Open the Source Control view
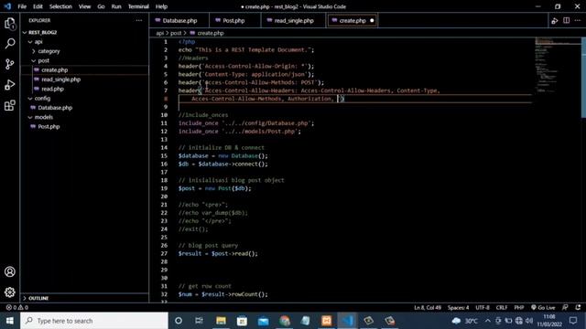586x329 pixels. click(10, 64)
